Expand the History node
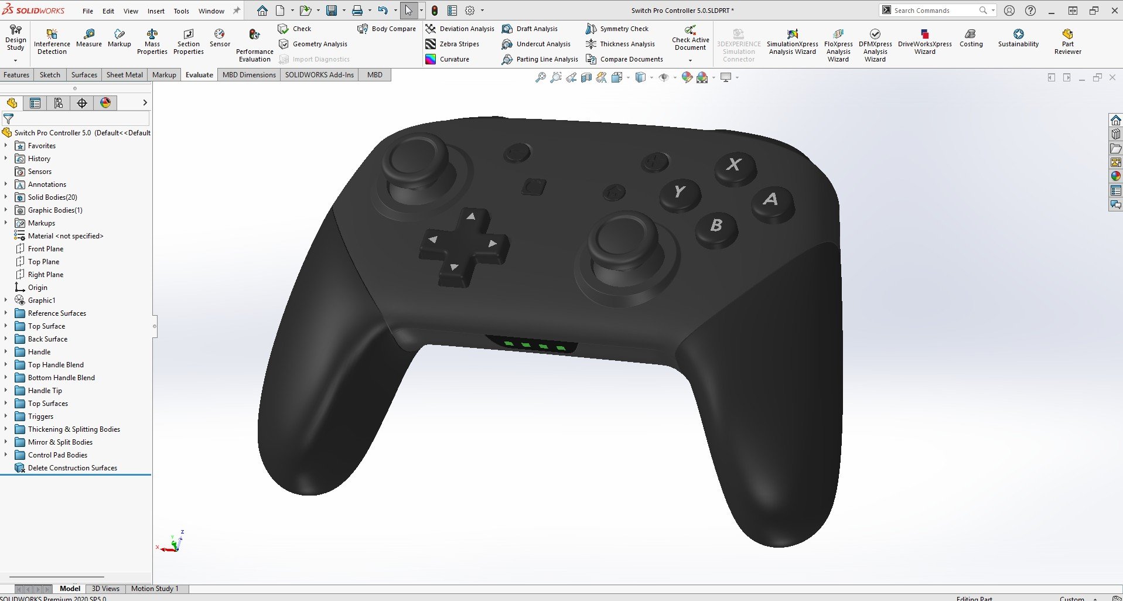 (x=6, y=159)
